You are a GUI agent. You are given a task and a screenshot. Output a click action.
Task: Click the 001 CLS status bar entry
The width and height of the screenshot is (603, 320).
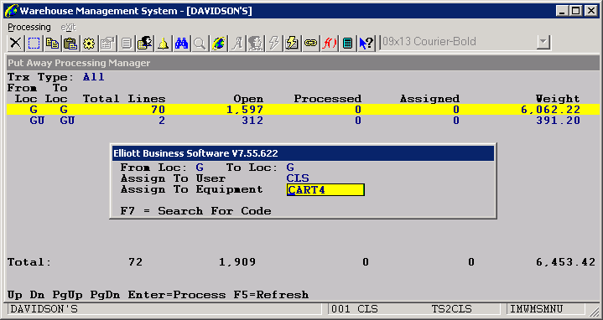point(355,309)
